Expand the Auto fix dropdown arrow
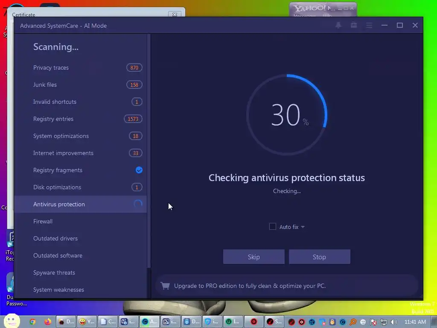Image resolution: width=437 pixels, height=328 pixels. click(303, 227)
